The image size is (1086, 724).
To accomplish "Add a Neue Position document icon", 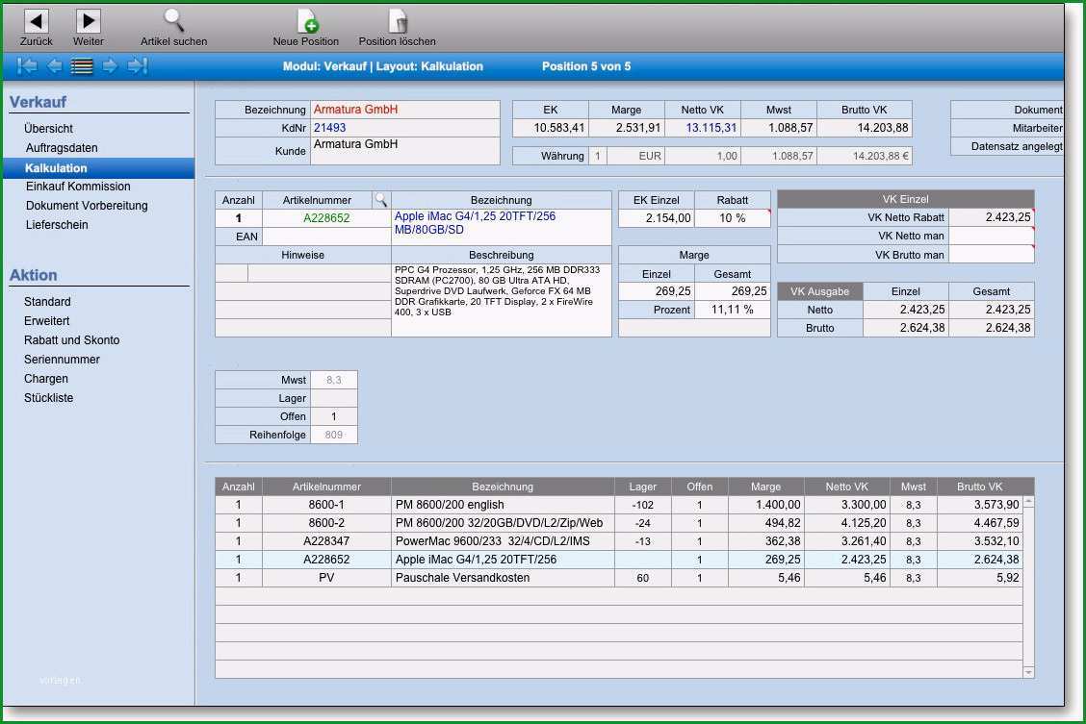I will pos(307,21).
